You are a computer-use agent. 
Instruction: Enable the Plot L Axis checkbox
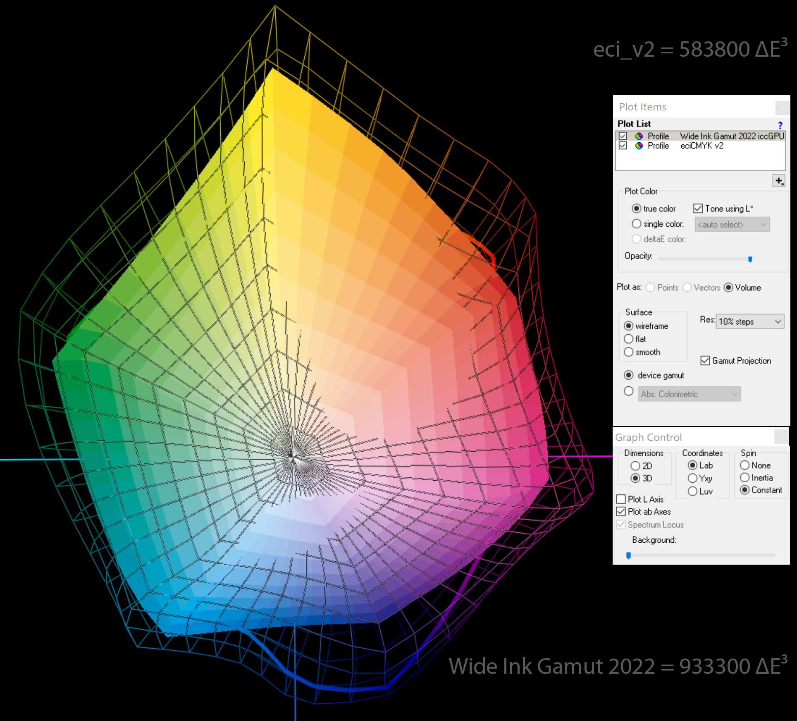pyautogui.click(x=621, y=499)
